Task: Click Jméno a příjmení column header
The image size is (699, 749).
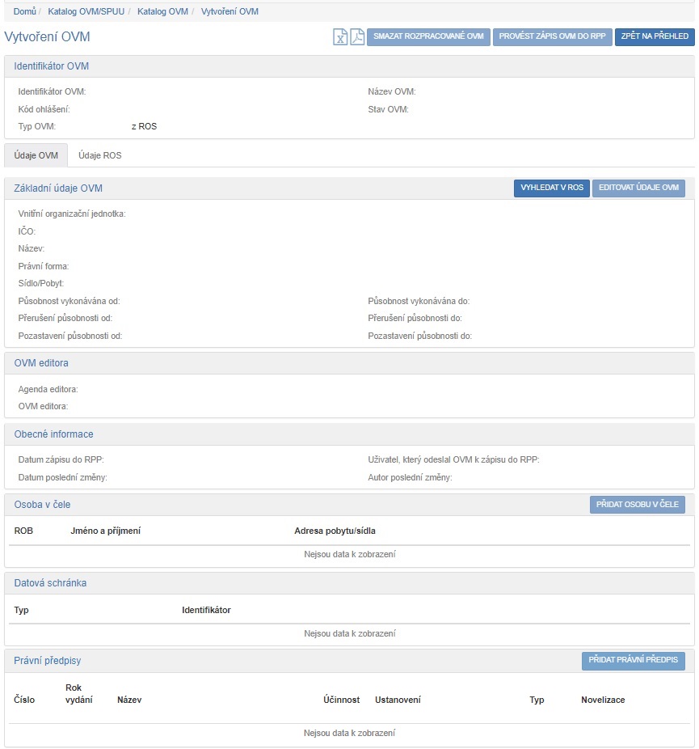Action: [x=106, y=531]
